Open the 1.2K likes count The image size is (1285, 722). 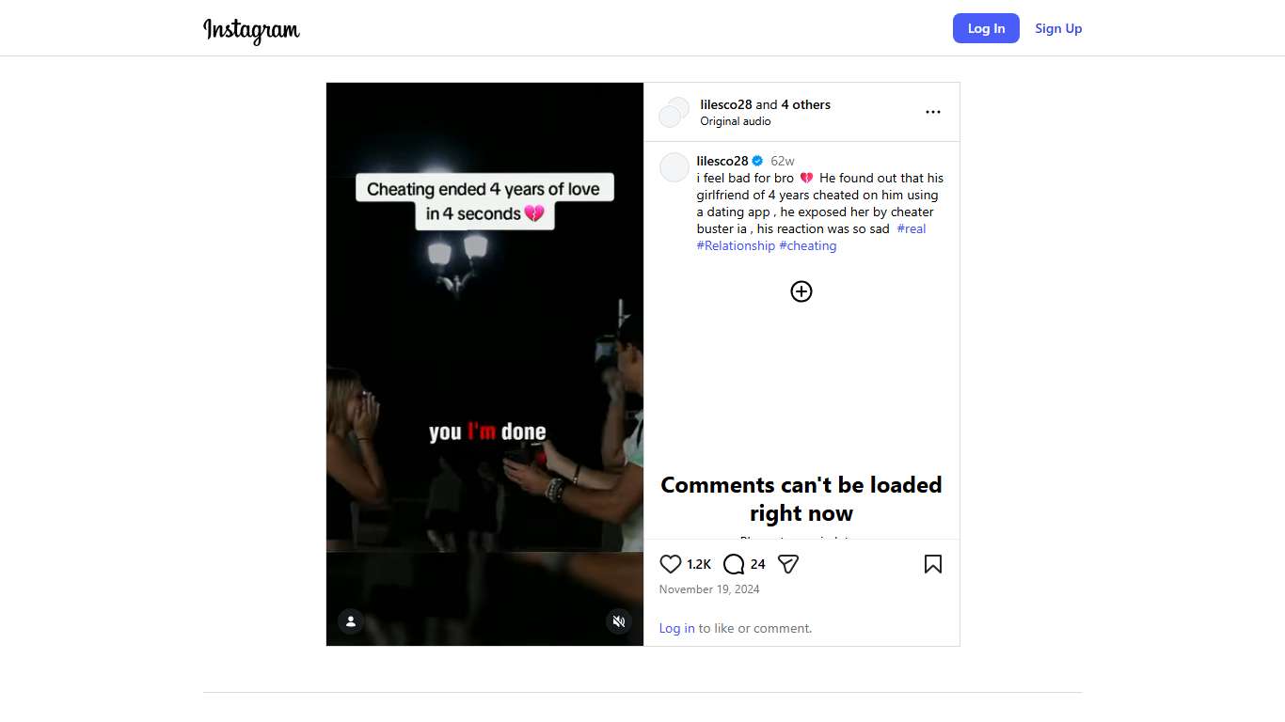point(699,564)
